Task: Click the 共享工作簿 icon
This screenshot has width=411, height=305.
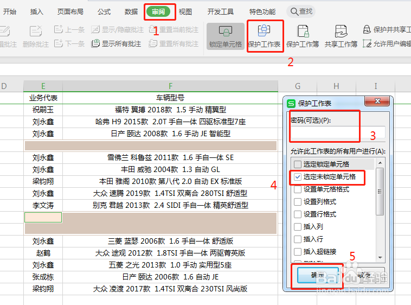Action: (341, 31)
